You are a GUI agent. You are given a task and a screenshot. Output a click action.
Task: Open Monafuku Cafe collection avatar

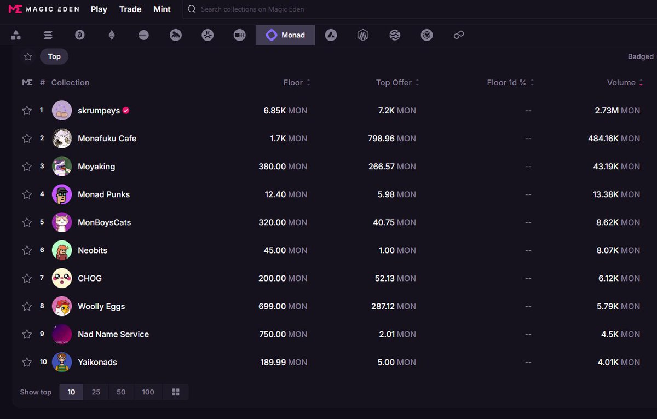(x=62, y=139)
